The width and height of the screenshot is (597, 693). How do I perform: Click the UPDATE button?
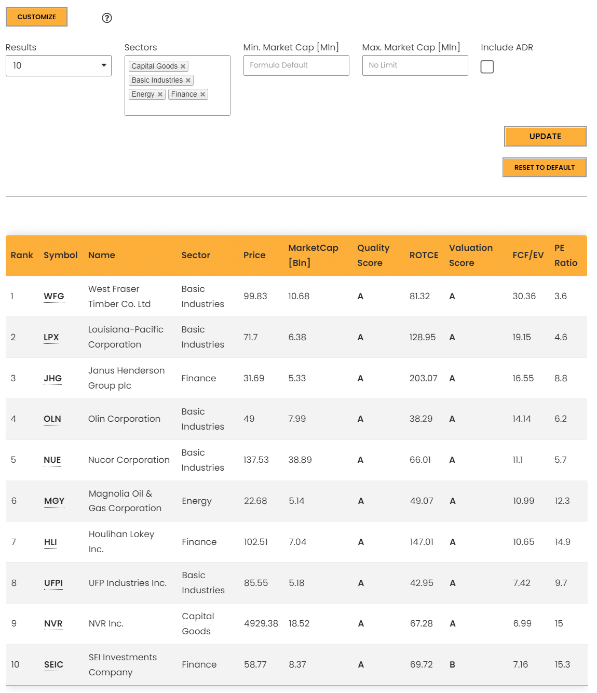coord(545,137)
